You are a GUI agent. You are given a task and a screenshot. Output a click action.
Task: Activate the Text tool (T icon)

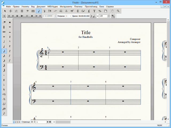94,11
